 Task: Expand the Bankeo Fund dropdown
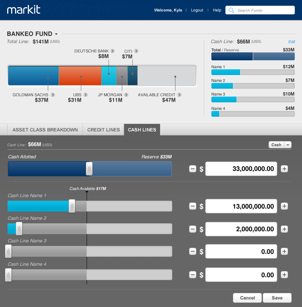click(56, 34)
